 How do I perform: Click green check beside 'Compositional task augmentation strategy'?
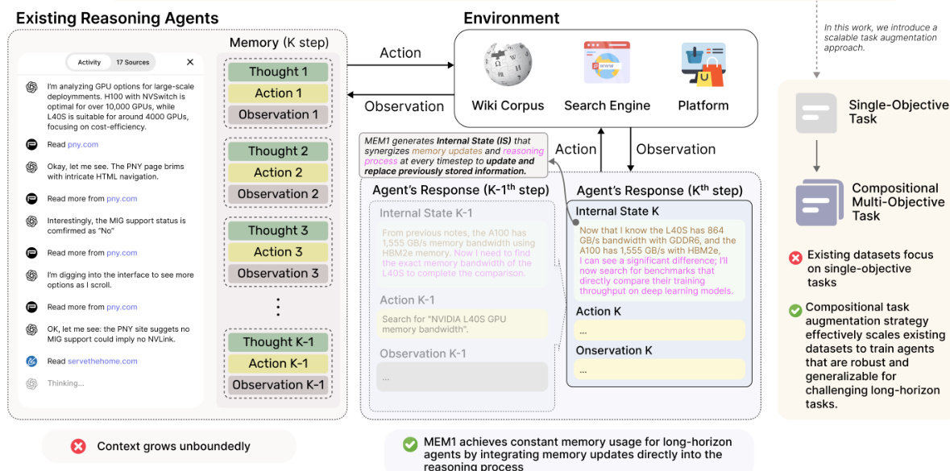pos(795,310)
